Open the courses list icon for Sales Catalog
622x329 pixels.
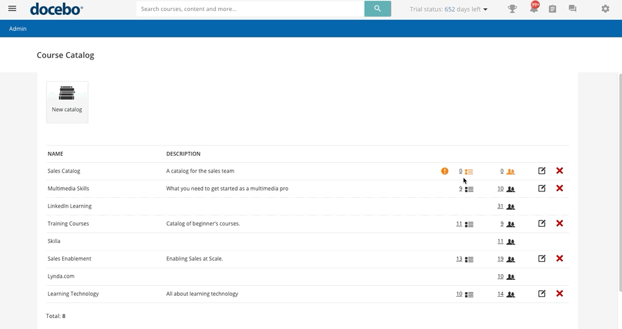tap(469, 172)
